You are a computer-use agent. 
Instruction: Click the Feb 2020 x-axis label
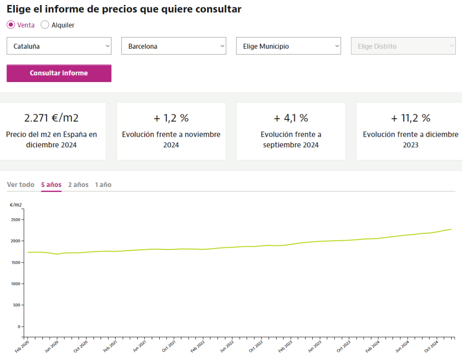[x=22, y=347]
